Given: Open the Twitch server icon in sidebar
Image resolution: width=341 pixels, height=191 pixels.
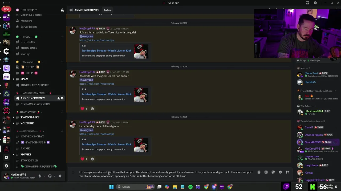Looking at the screenshot, I should coord(6,68).
